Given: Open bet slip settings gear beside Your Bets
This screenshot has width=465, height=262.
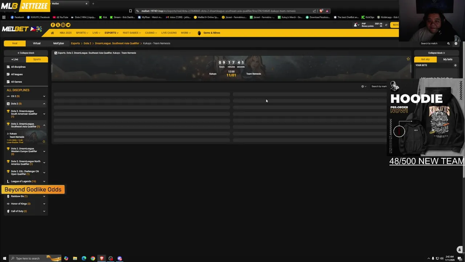Looking at the screenshot, I should pos(455,65).
